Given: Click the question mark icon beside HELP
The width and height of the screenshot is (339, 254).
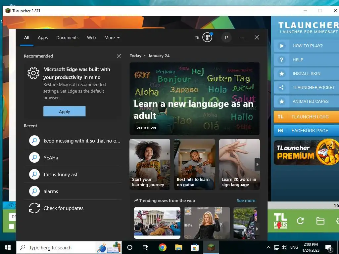Looking at the screenshot, I should point(281,60).
